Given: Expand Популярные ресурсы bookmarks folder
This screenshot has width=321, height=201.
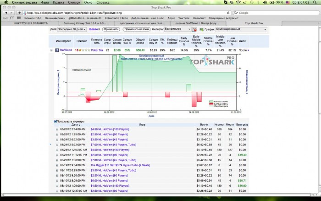Looking at the screenshot, I should point(224,18).
